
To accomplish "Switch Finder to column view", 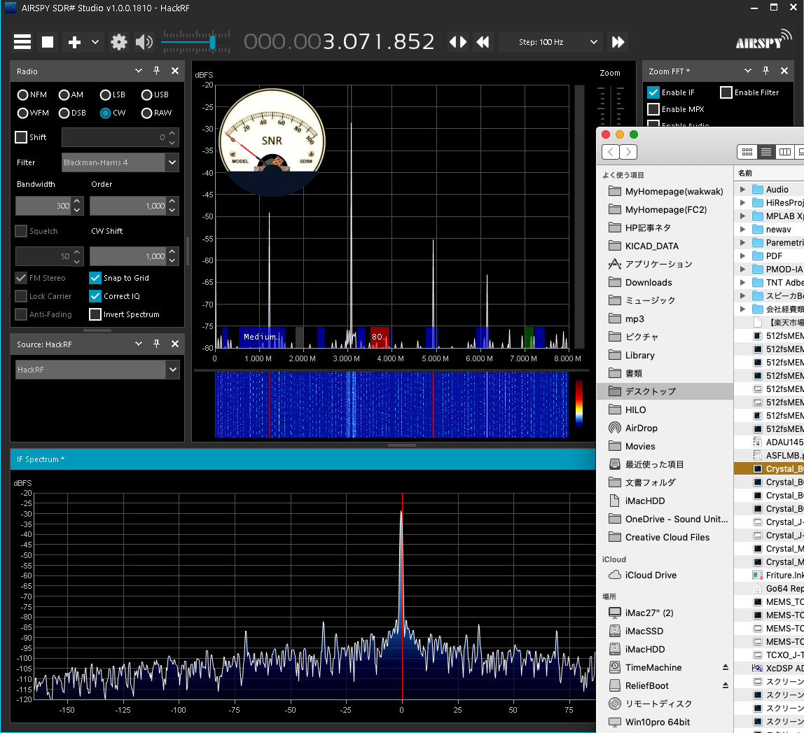I will 784,152.
